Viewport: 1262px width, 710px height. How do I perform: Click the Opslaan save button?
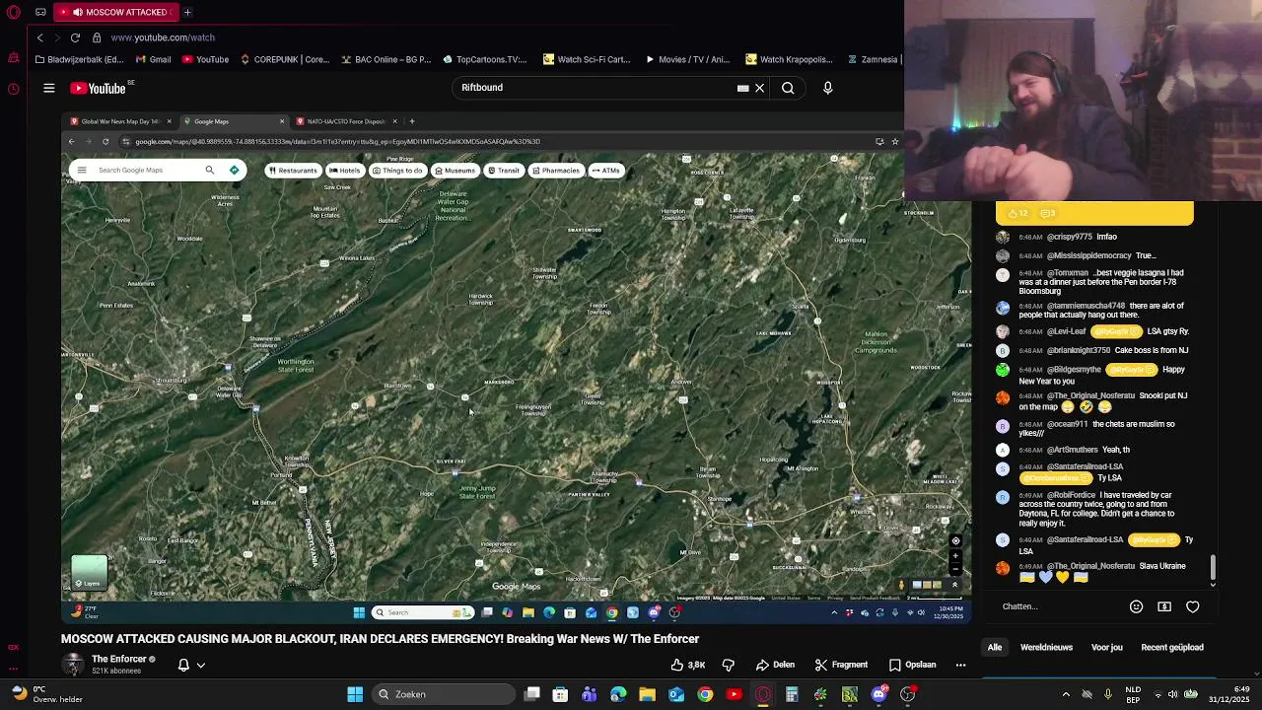(x=913, y=665)
